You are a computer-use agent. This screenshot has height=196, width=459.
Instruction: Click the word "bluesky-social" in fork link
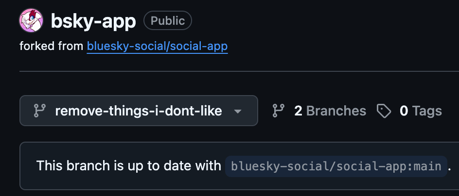click(x=118, y=47)
